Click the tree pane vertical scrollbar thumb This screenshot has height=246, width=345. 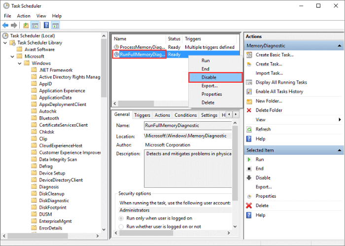point(104,68)
